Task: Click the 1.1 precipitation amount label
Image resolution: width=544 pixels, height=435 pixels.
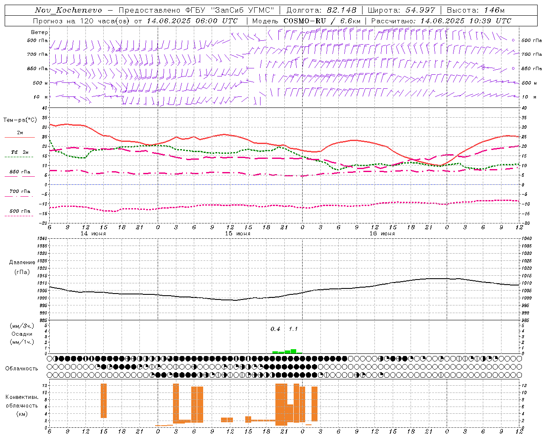Action: [293, 329]
